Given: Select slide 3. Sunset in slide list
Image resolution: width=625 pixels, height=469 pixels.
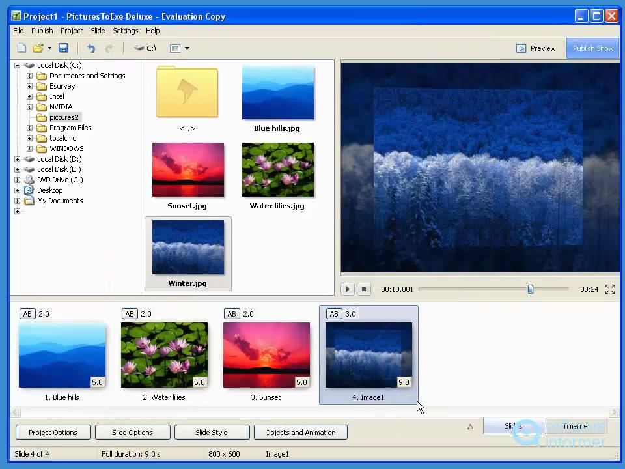Looking at the screenshot, I should coord(267,355).
